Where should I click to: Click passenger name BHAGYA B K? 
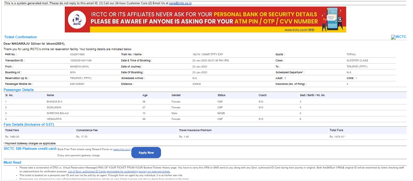[x=55, y=102]
